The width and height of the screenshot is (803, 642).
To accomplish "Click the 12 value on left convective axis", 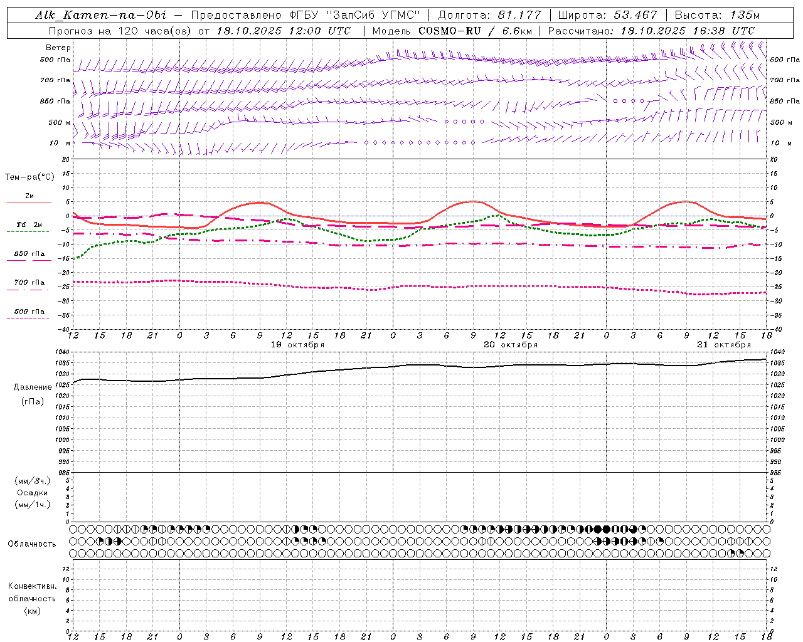I will pos(67,569).
